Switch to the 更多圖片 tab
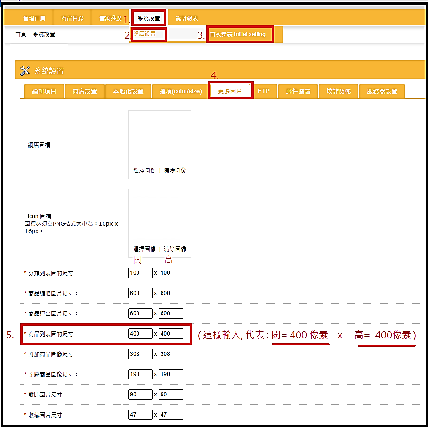Viewport: 428px width, 427px height. click(x=230, y=91)
